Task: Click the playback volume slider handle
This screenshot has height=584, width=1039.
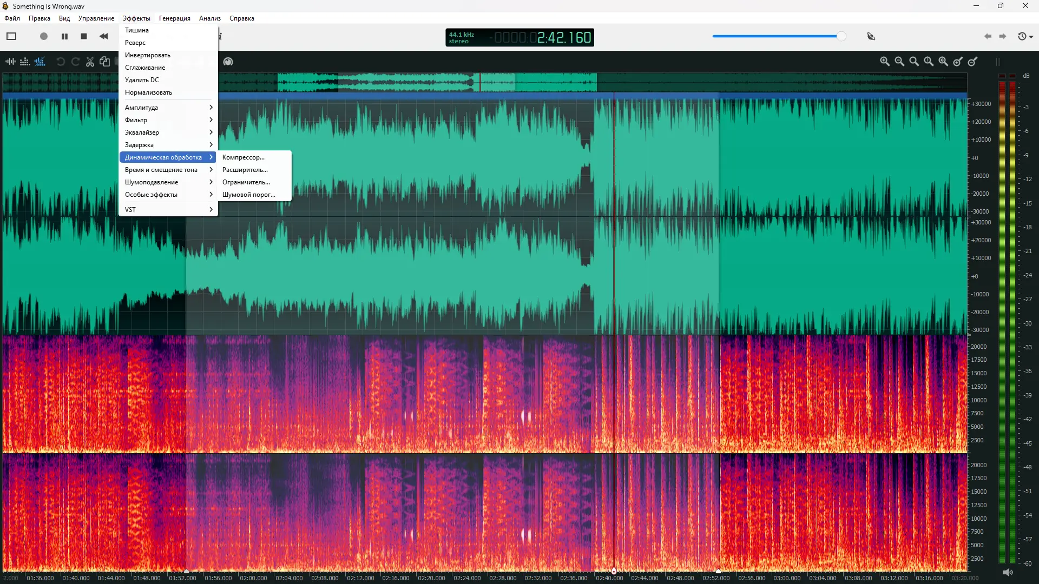Action: point(841,36)
